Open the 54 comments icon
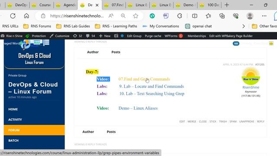277x156 pixels. pyautogui.click(x=90, y=36)
